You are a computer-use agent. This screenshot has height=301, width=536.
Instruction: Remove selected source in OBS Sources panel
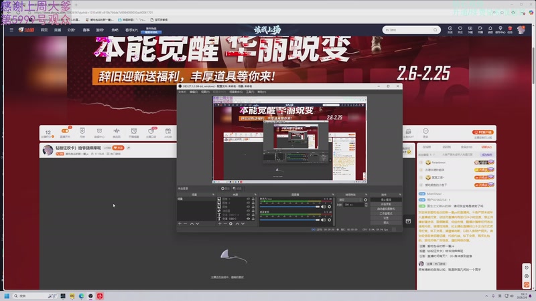coord(225,224)
